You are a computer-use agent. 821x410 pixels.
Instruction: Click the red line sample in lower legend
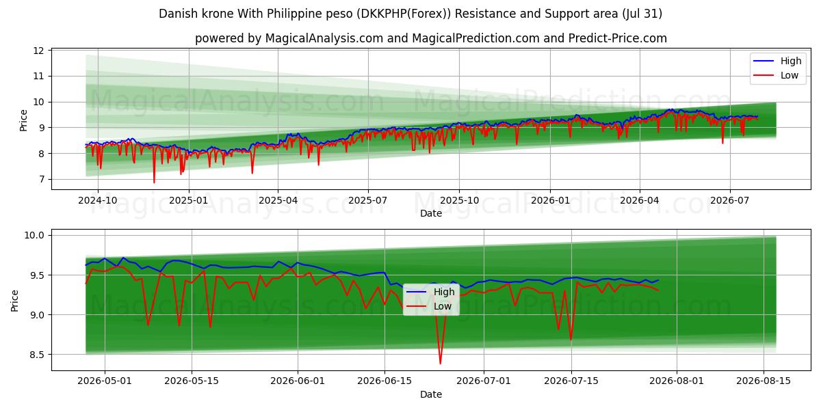418,307
